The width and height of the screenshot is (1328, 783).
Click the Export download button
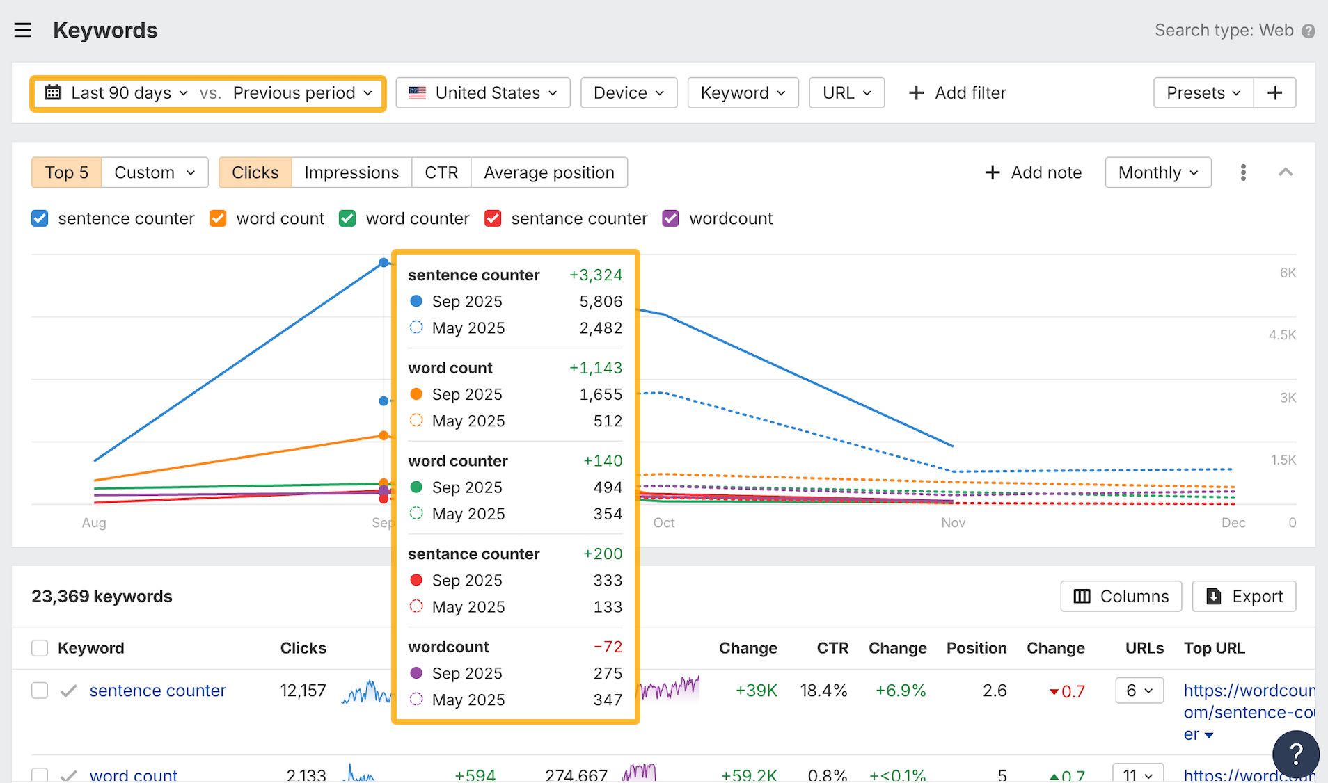point(1244,596)
